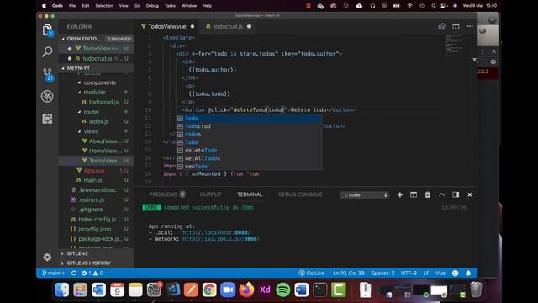Image resolution: width=538 pixels, height=303 pixels.
Task: Open Source Control view with 21 changes
Action: [47, 74]
